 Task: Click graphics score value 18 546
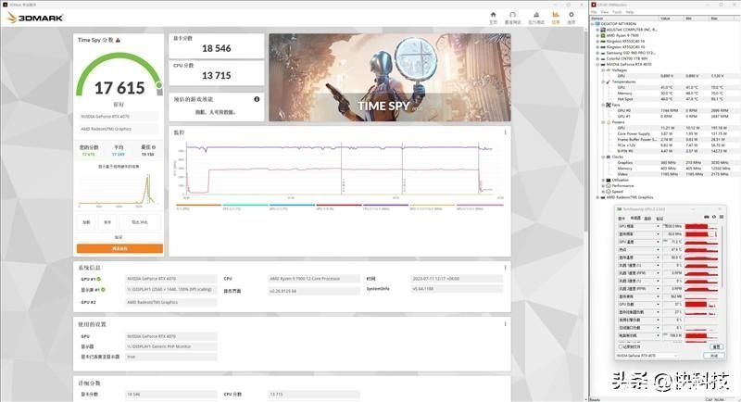tap(217, 48)
